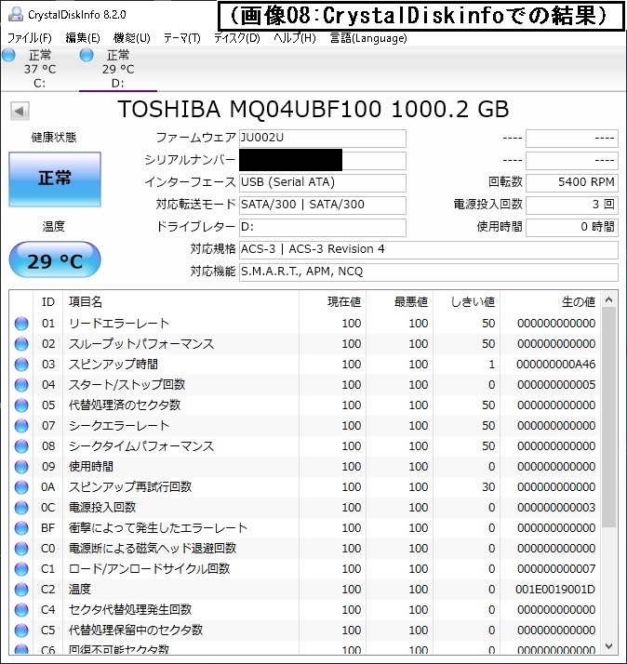This screenshot has width=627, height=664.
Task: Click raw value 000000000A46
Action: [x=555, y=365]
